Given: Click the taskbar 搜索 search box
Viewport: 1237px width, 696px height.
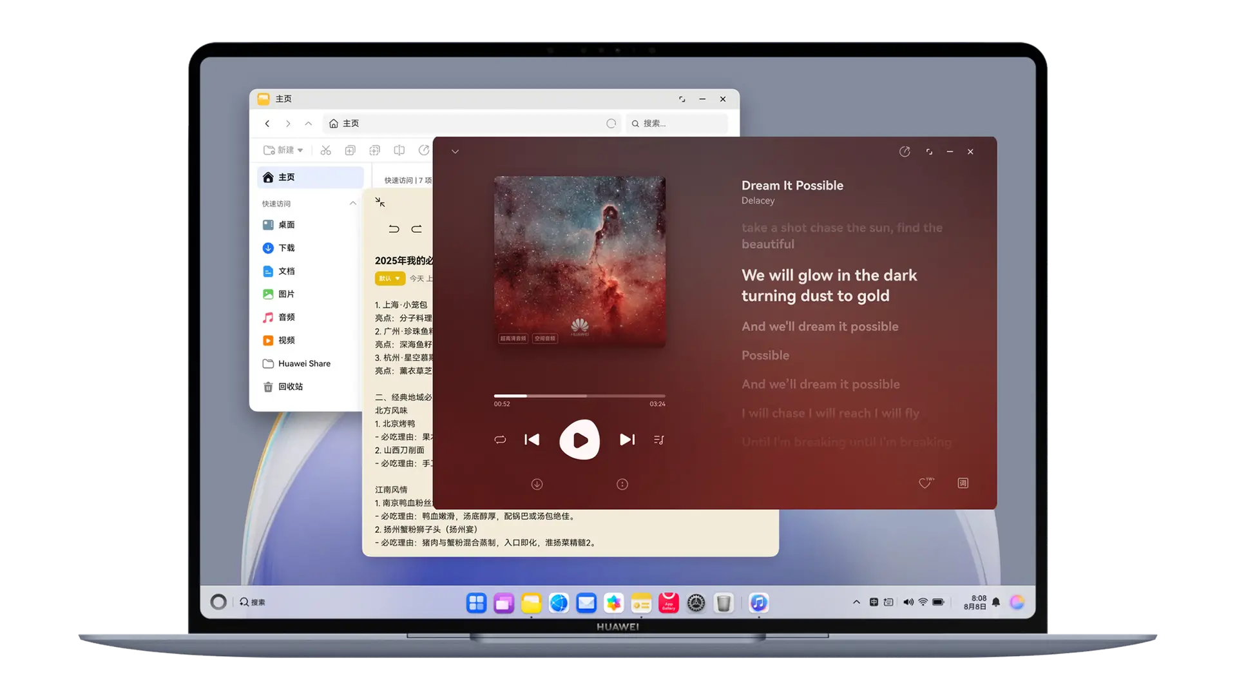Looking at the screenshot, I should 253,602.
